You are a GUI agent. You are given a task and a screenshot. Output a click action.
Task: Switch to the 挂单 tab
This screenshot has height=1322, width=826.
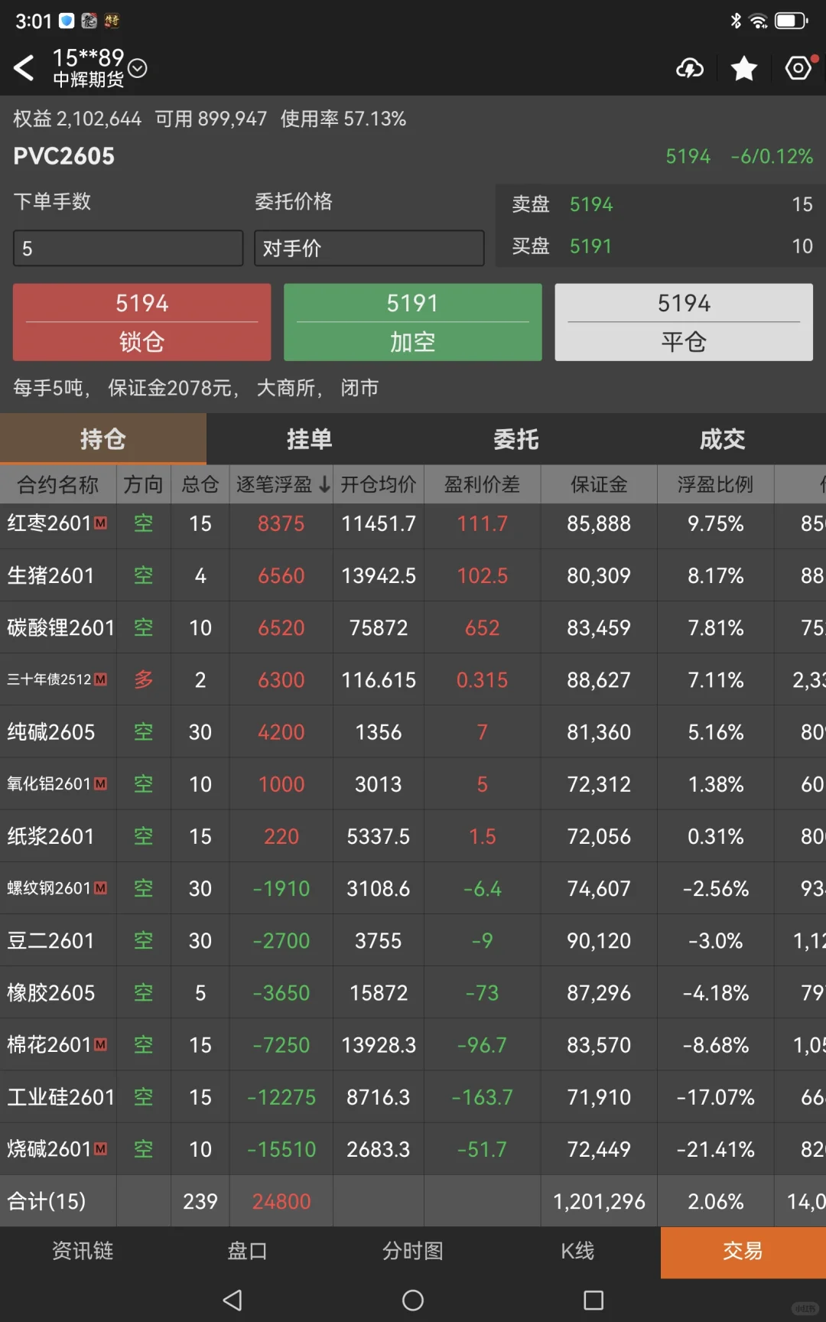click(x=310, y=439)
